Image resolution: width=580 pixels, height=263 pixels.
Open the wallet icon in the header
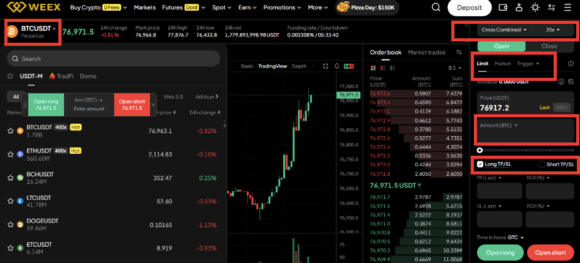tap(503, 8)
